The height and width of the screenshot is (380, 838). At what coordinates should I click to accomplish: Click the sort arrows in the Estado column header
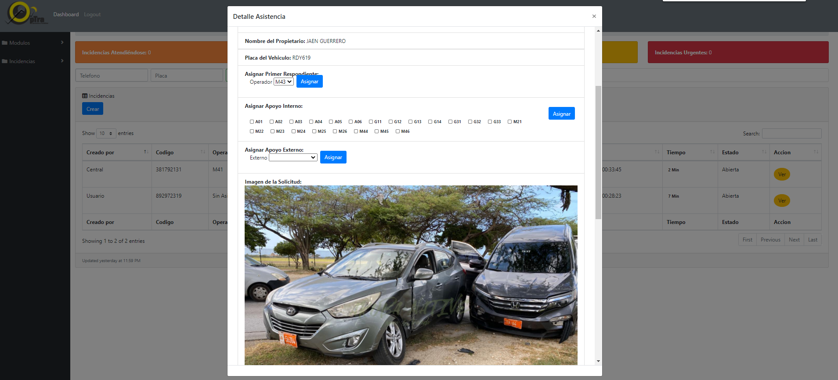pos(764,152)
